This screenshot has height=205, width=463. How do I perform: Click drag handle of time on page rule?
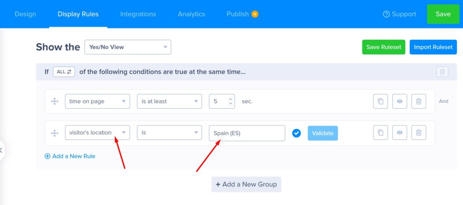tap(55, 101)
